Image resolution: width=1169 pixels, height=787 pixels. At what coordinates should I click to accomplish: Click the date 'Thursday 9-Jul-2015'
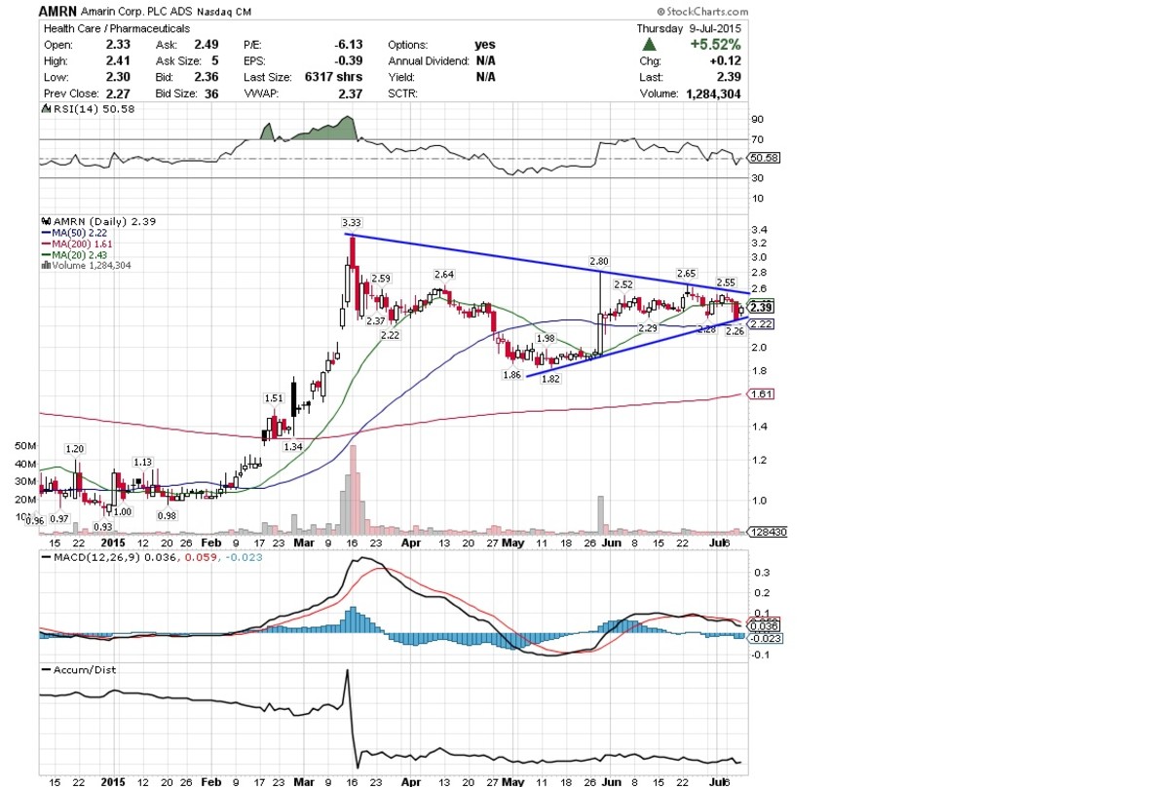pyautogui.click(x=689, y=28)
